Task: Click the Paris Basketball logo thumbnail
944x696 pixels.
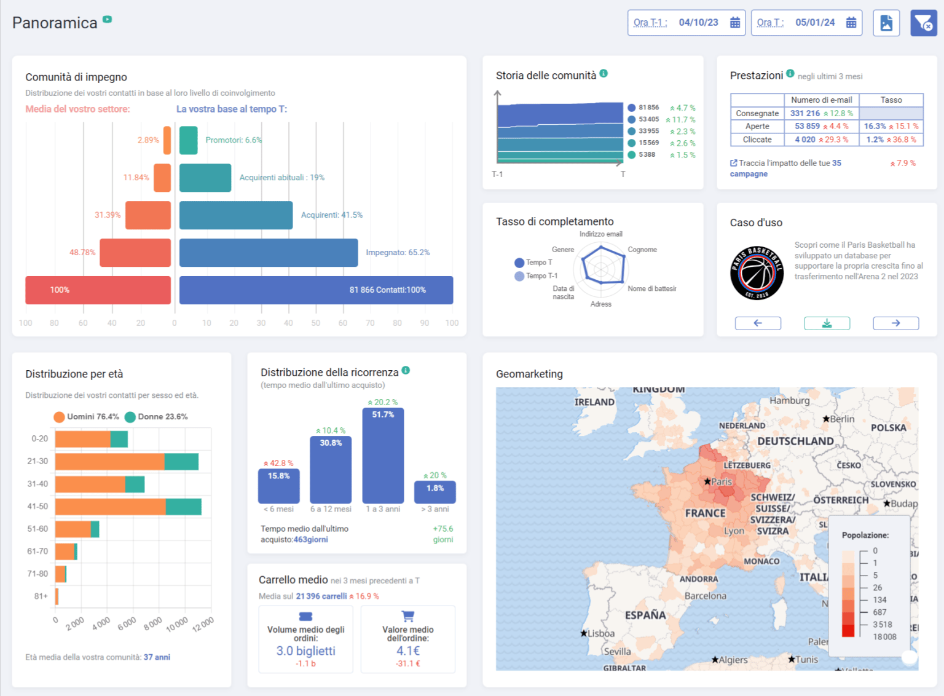Action: coord(757,273)
